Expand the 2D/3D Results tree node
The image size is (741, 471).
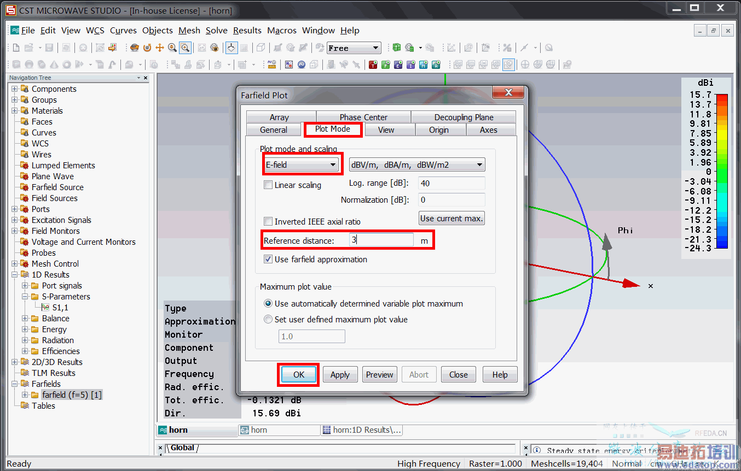pos(15,362)
